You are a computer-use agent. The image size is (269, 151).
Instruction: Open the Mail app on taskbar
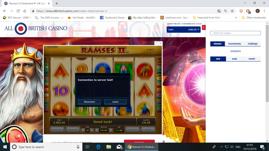119,147
